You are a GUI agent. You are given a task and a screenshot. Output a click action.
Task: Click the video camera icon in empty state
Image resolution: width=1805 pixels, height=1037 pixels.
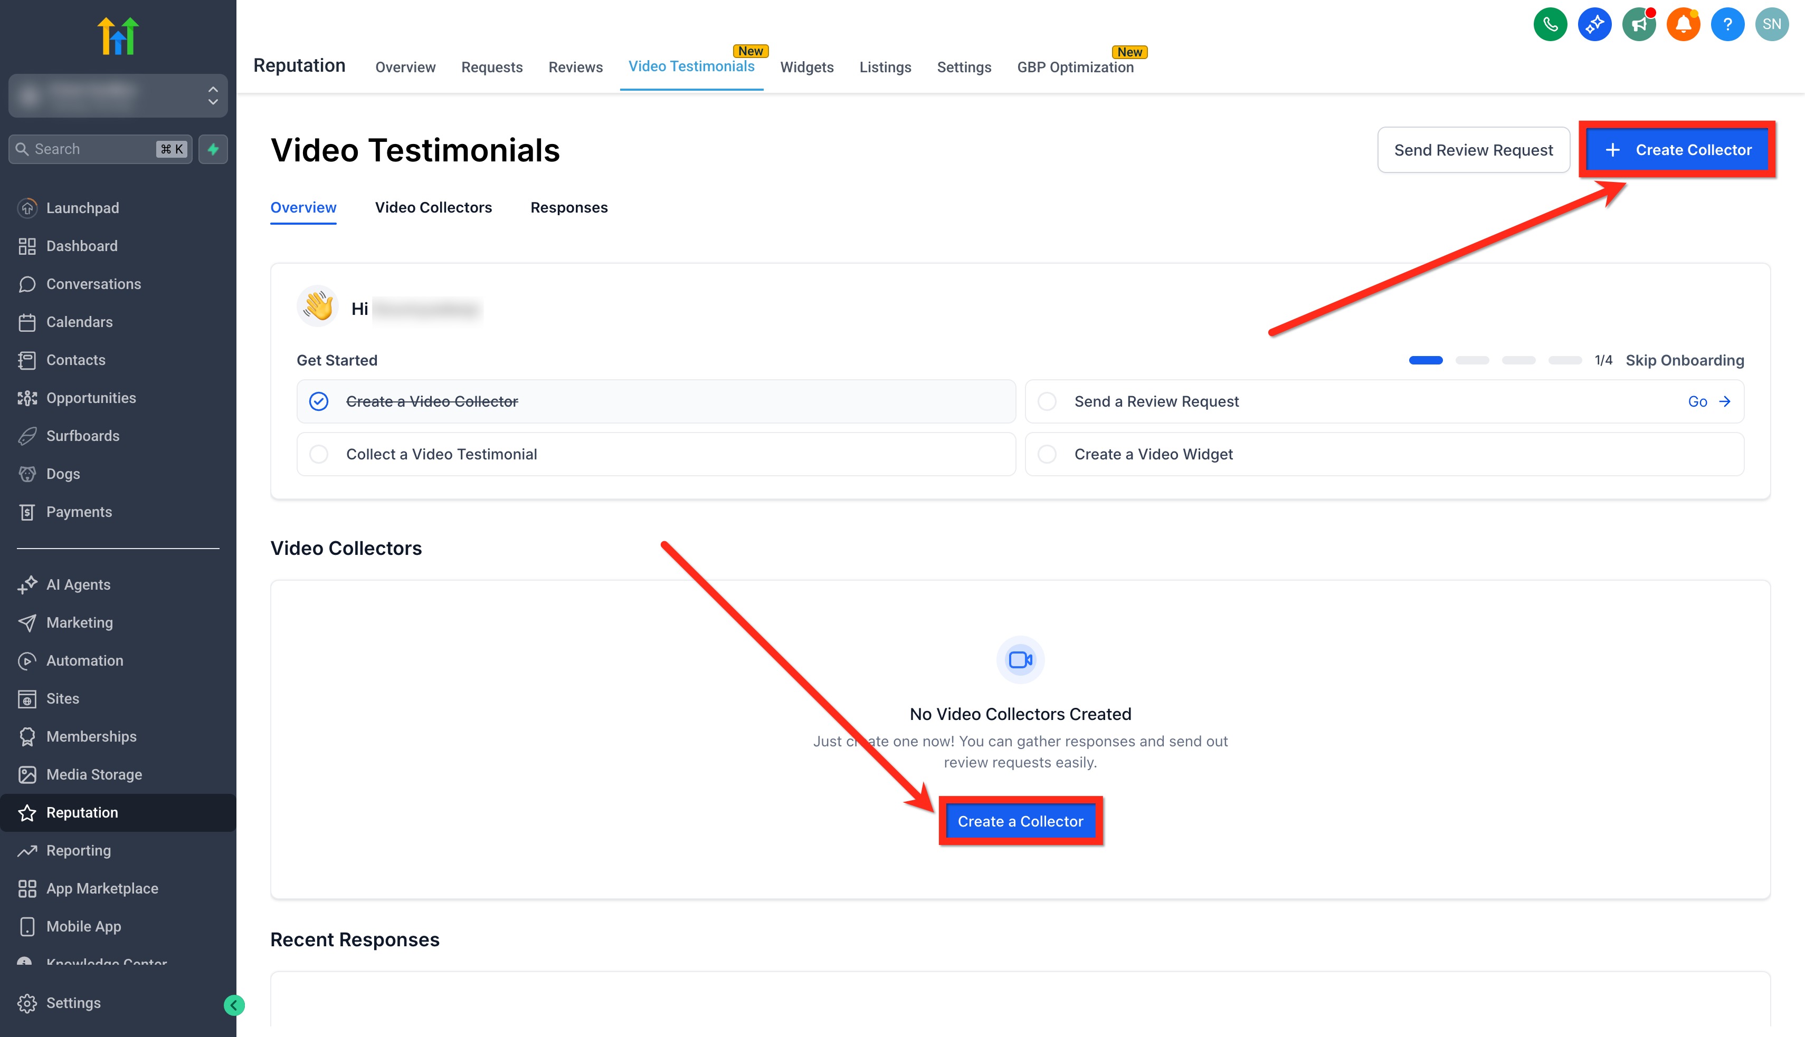tap(1020, 659)
